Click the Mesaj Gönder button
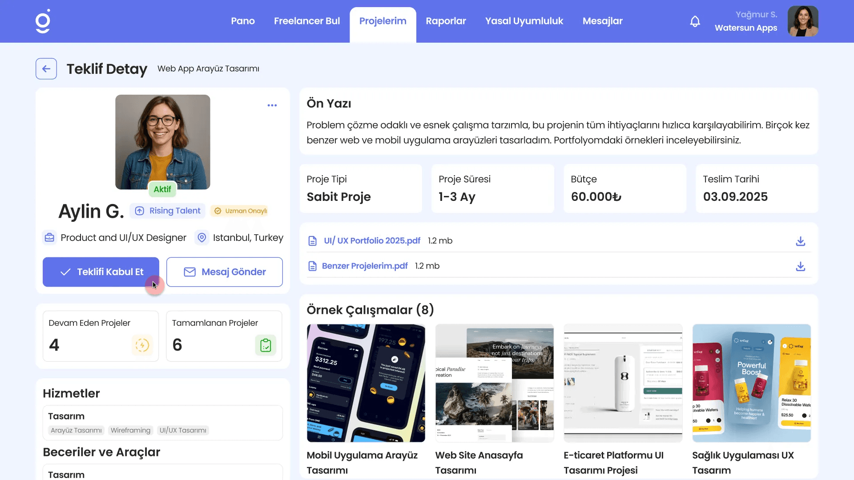The image size is (854, 480). (225, 272)
